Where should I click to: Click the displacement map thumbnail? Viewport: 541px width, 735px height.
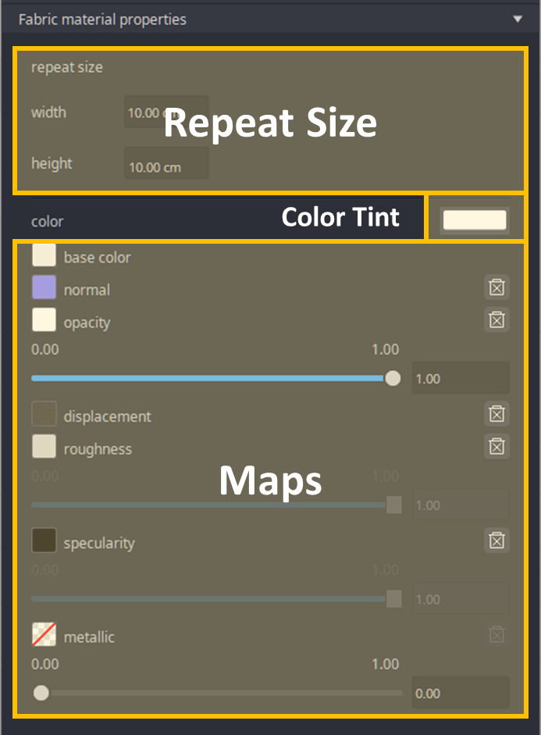(44, 414)
